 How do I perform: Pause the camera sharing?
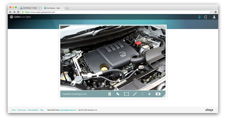[109, 94]
